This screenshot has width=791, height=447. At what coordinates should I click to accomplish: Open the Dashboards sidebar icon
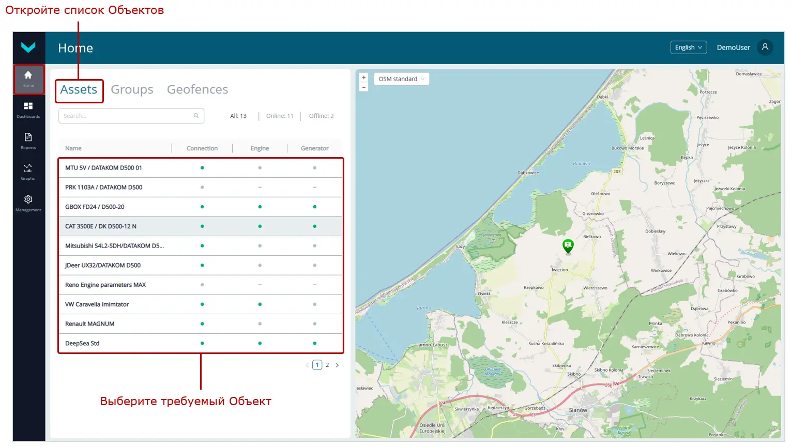point(28,110)
